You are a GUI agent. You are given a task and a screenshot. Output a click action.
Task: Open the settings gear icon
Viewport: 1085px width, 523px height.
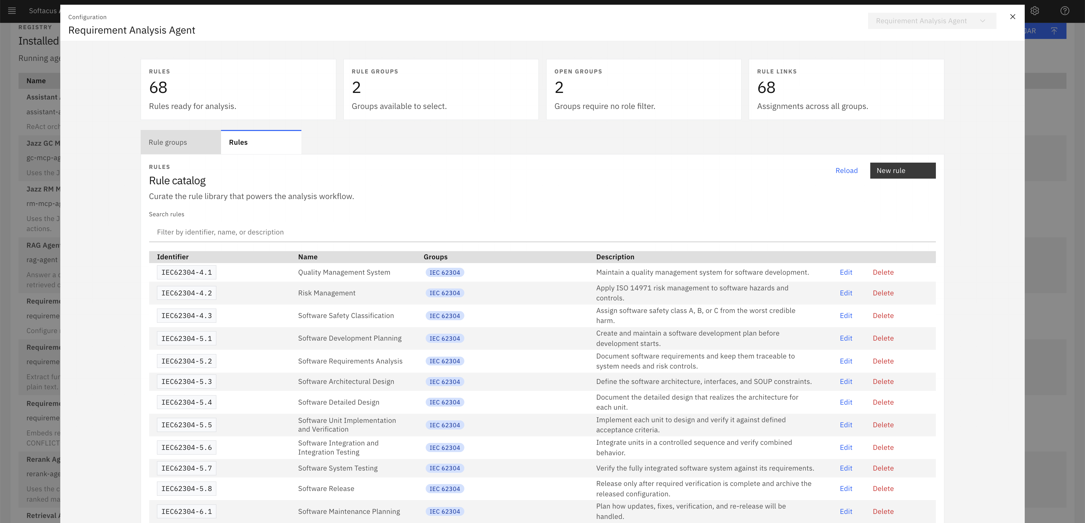point(1035,11)
